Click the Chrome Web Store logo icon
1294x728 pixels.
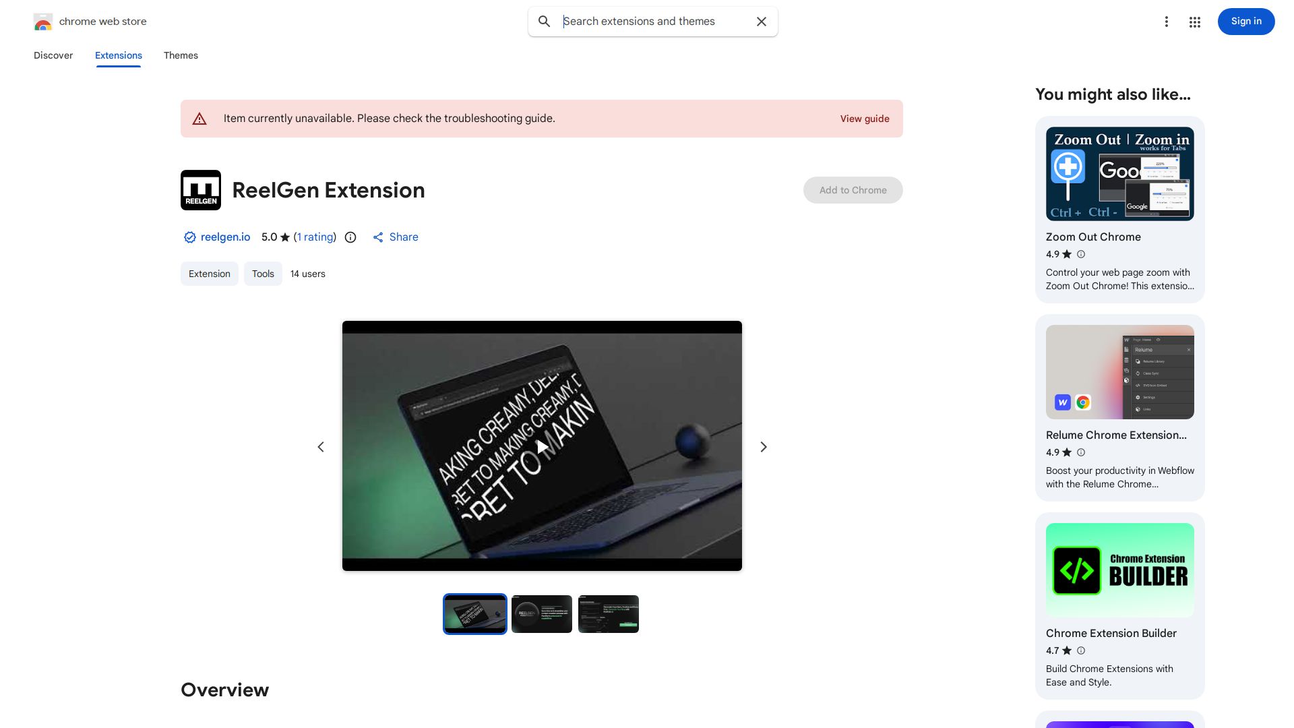(x=42, y=22)
